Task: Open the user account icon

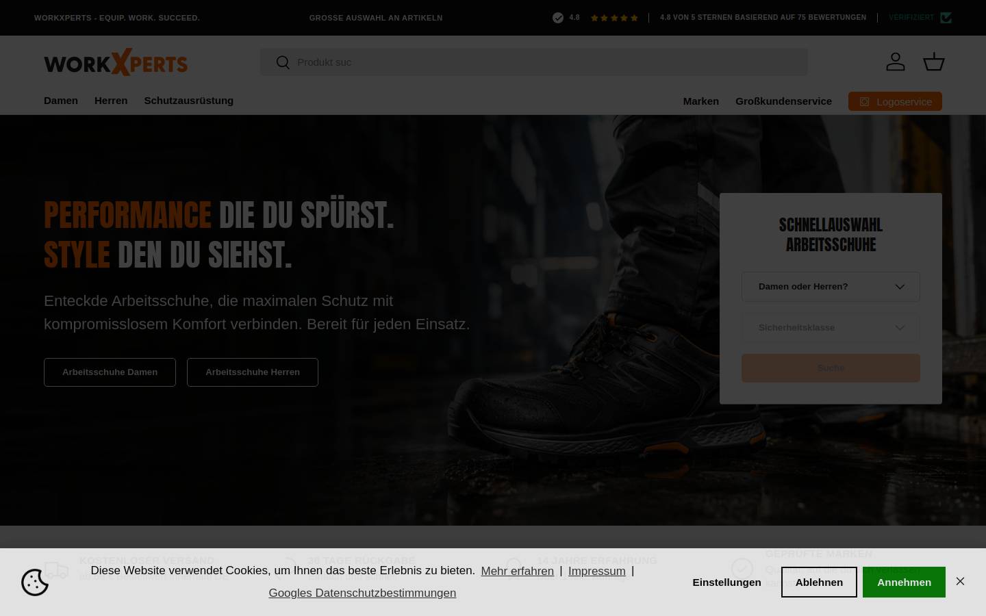Action: tap(896, 62)
